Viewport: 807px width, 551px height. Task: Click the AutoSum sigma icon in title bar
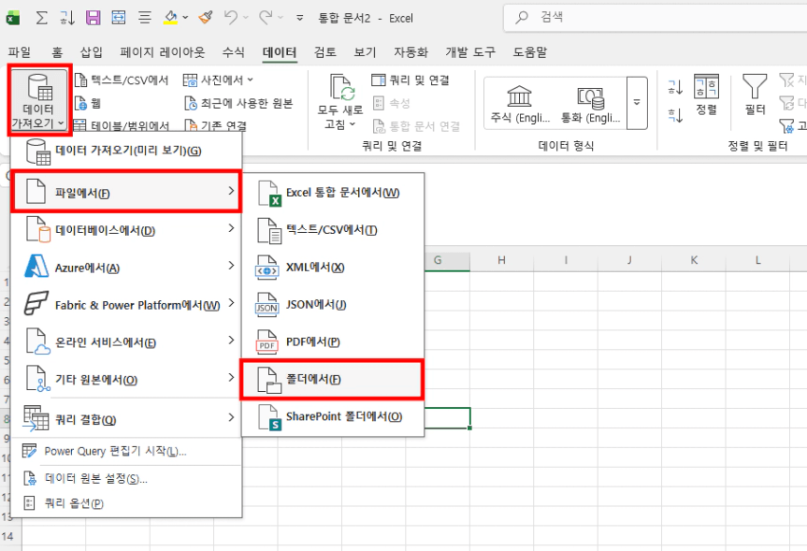(x=41, y=18)
